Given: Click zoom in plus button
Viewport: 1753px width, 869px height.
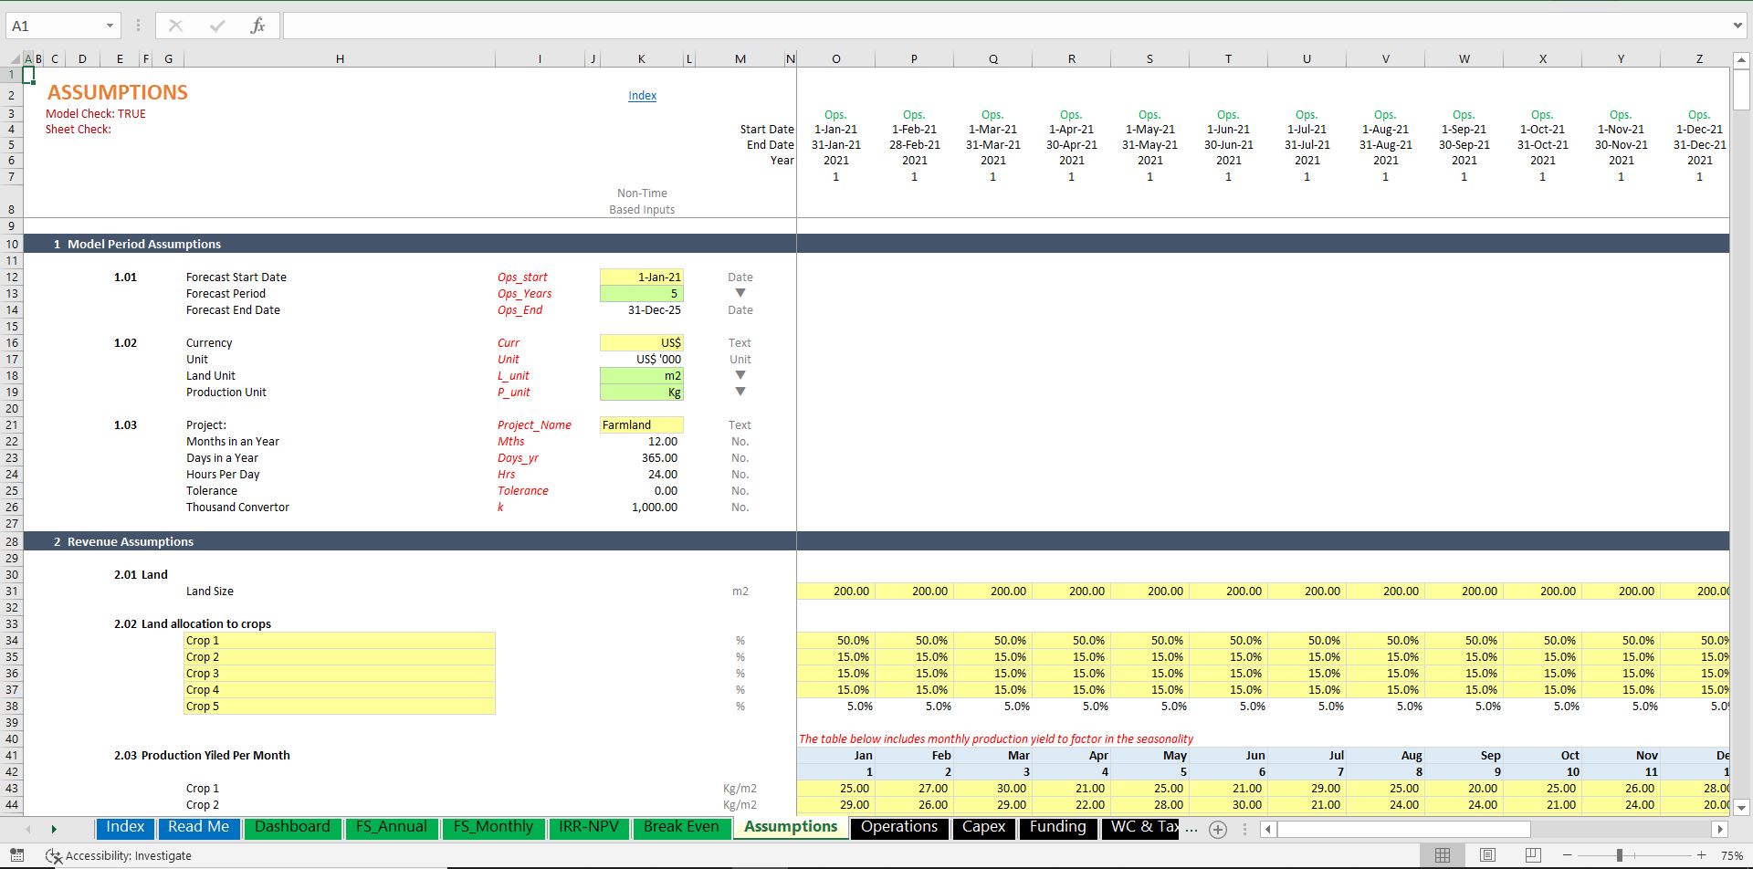Looking at the screenshot, I should pyautogui.click(x=1701, y=855).
